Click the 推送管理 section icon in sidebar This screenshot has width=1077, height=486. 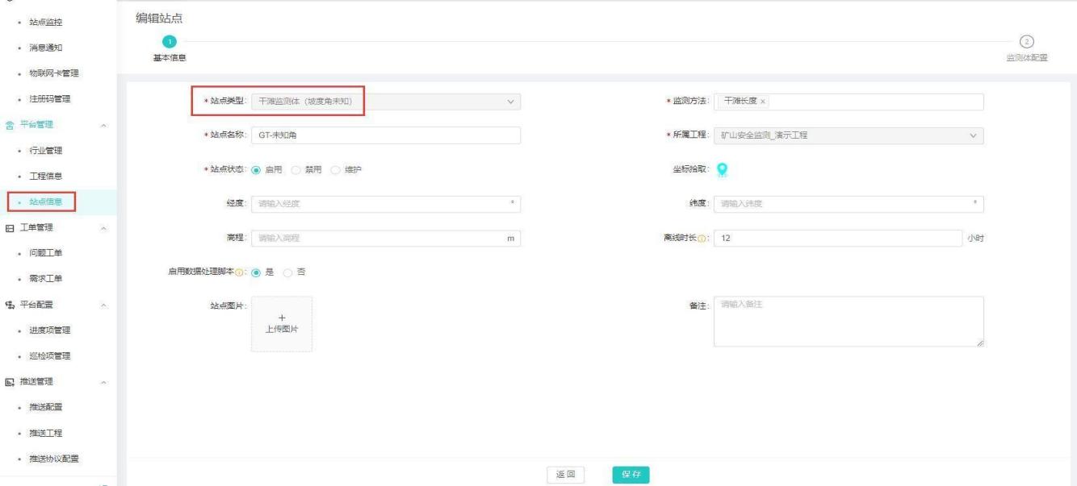(x=10, y=381)
